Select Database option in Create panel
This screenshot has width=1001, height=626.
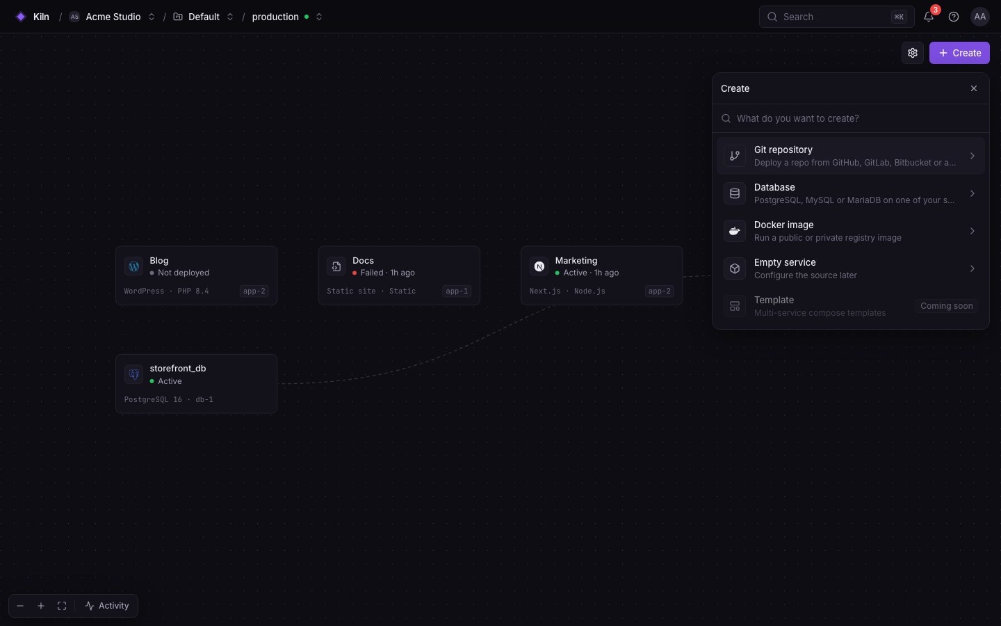851,193
